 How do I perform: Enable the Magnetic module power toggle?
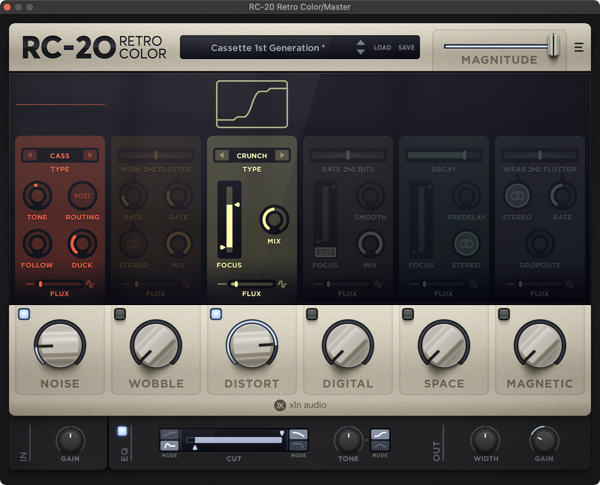pos(504,314)
